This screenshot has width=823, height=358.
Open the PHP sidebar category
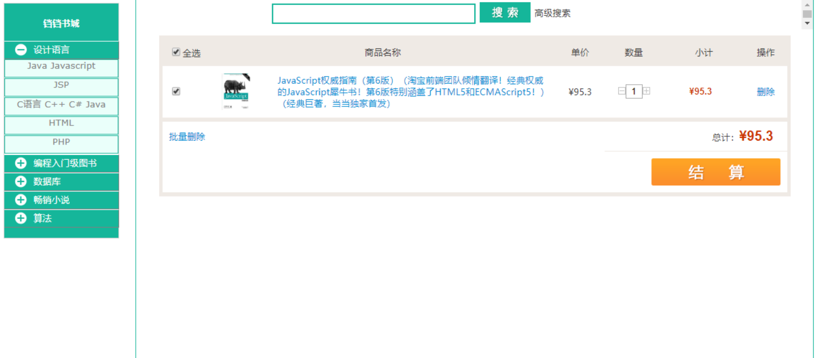[61, 142]
